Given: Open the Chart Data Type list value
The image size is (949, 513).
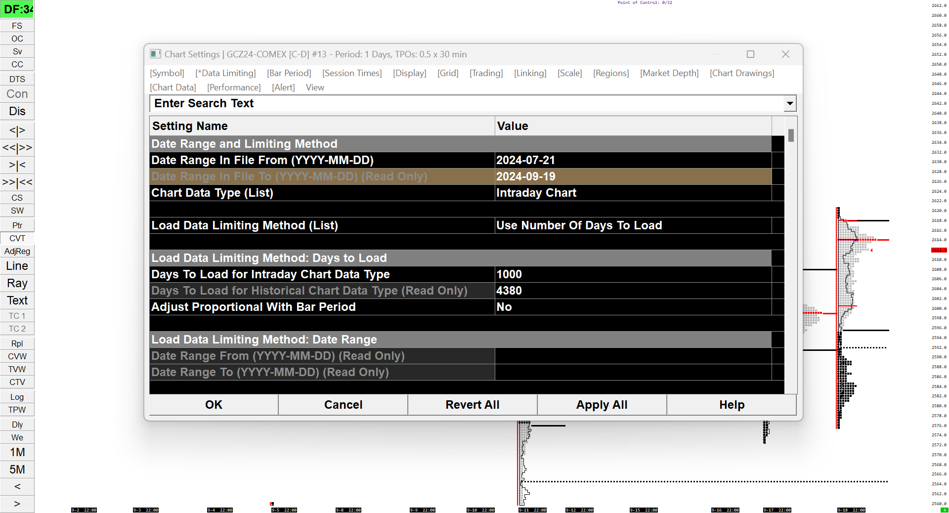Looking at the screenshot, I should pos(633,193).
